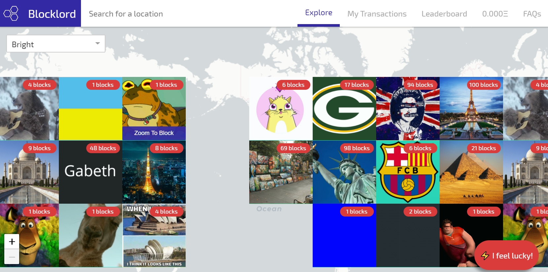Open the Sydney Opera House meme tile

tap(154, 235)
